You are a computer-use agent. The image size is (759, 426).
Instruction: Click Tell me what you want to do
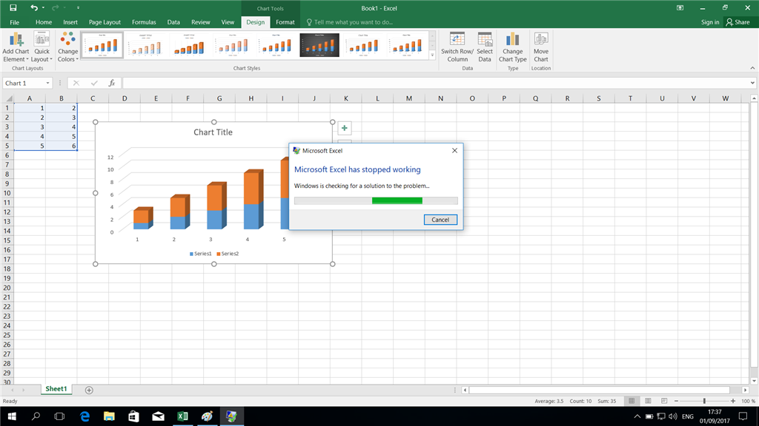coord(350,22)
